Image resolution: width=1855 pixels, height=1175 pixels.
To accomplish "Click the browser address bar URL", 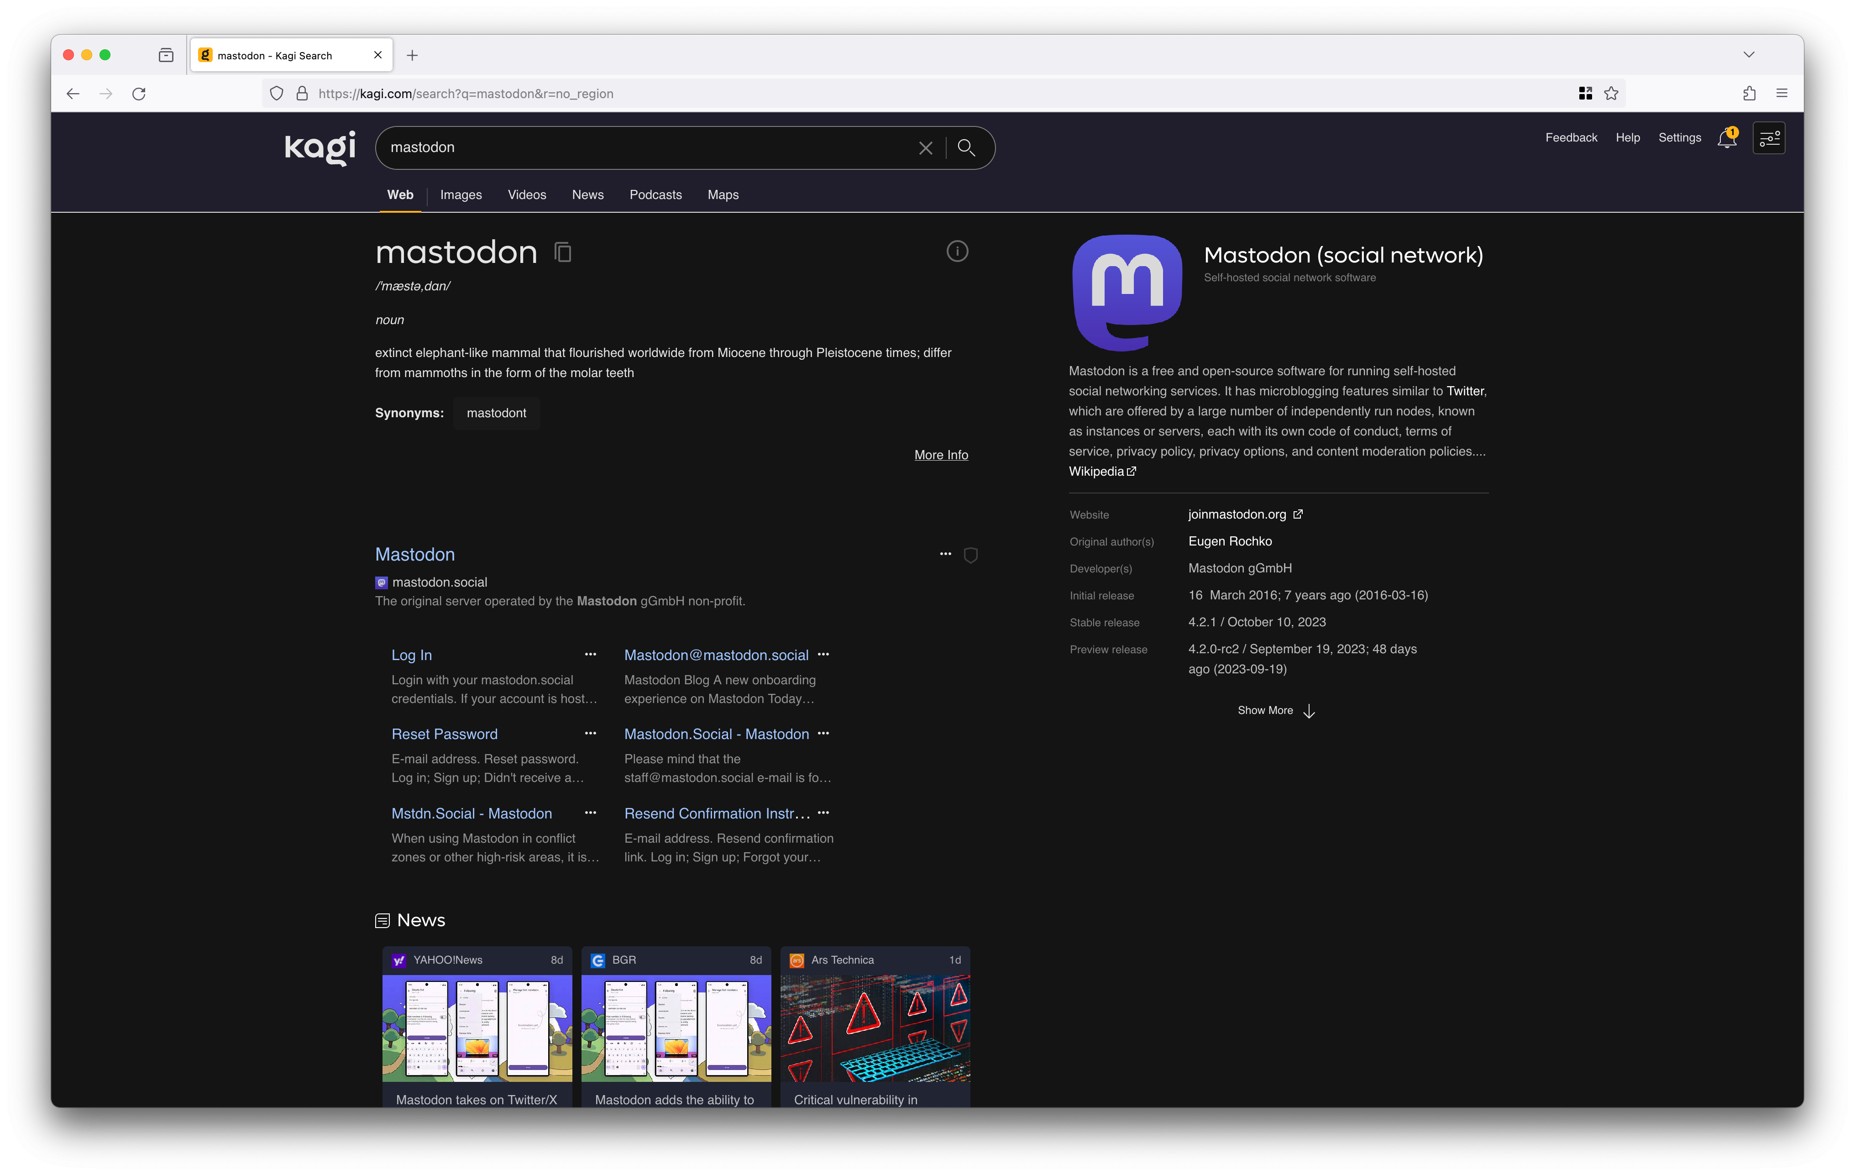I will tap(465, 94).
